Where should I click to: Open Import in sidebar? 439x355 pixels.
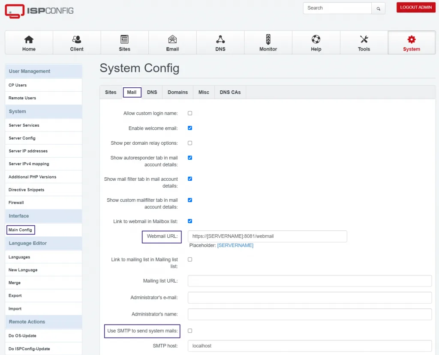pos(43,309)
